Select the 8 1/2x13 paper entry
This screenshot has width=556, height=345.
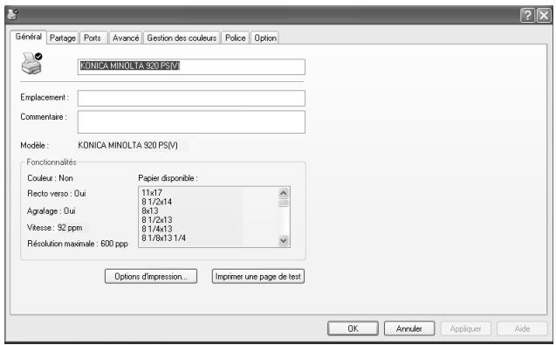tap(157, 220)
